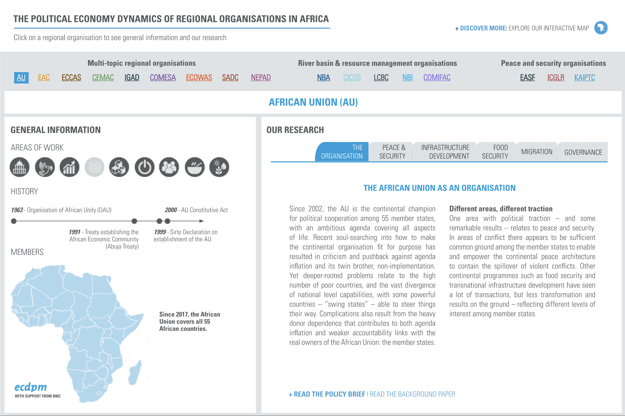Select the stacked cubes infrastructure icon
Viewport: 625px width, 416px height.
(119, 167)
